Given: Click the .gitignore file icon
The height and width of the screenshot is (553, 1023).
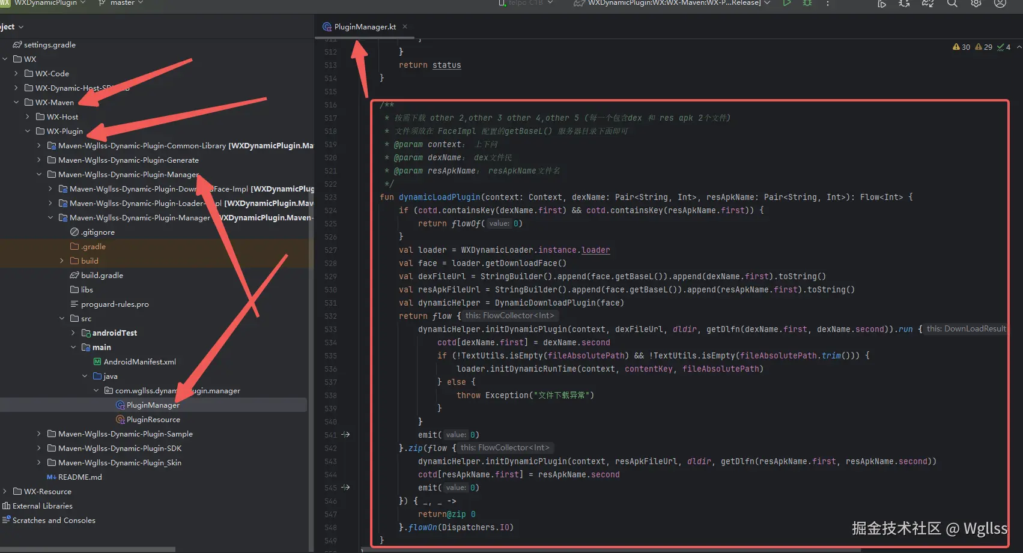Looking at the screenshot, I should 74,232.
